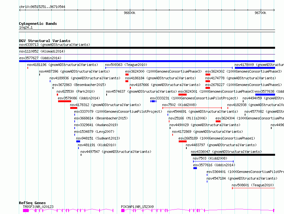This screenshot has height=214, width=284.
Task: Click the nsv509363 (Teague2010) label
Action: [126, 65]
